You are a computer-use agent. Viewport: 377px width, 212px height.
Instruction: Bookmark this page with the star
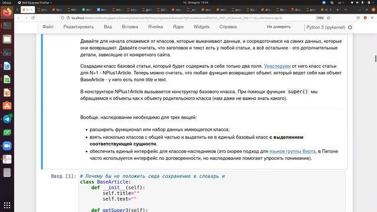click(329, 18)
